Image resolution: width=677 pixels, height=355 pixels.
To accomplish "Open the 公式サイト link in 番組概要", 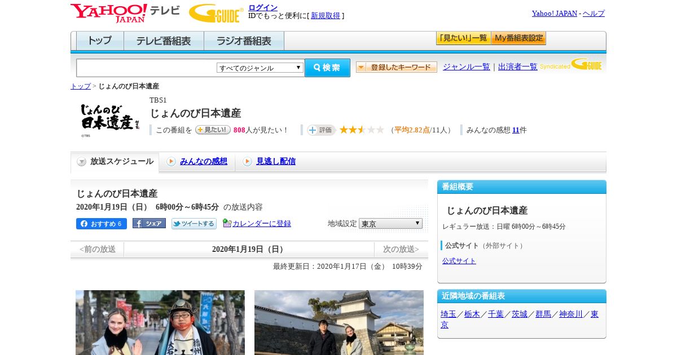I will pyautogui.click(x=459, y=261).
